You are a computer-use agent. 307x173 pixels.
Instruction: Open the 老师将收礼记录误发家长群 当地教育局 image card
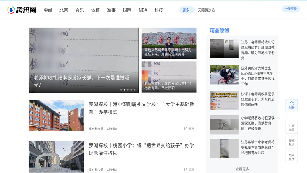tap(169, 77)
